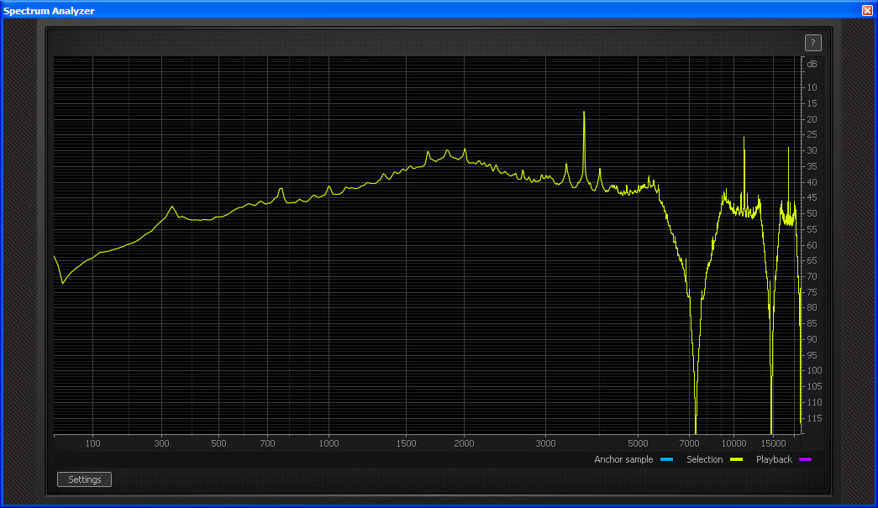Click the 1500 frequency axis label
Image resolution: width=878 pixels, height=508 pixels.
pyautogui.click(x=406, y=443)
